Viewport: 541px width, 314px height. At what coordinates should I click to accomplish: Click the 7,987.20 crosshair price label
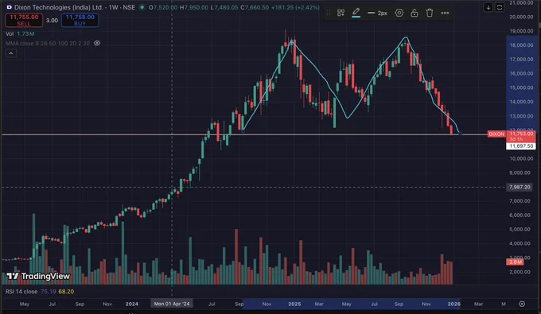tap(520, 187)
